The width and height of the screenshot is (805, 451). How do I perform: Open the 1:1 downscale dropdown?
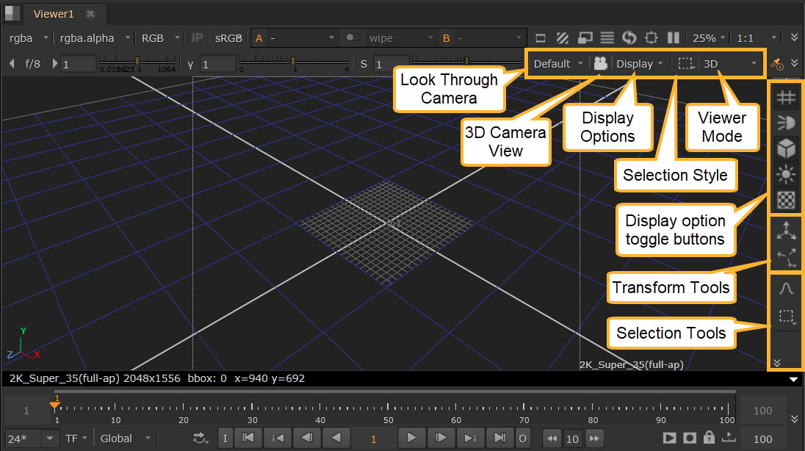[x=757, y=38]
